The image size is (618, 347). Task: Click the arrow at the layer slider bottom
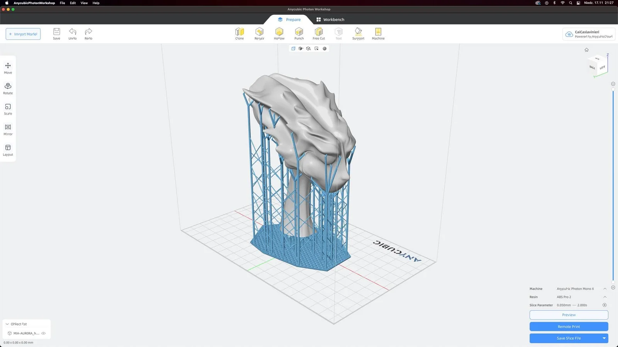coord(613,288)
